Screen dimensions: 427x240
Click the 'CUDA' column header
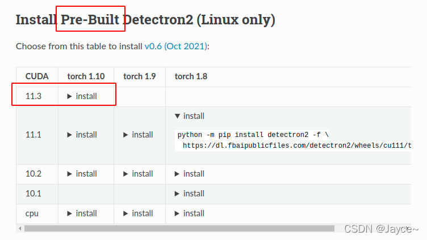[x=37, y=76]
